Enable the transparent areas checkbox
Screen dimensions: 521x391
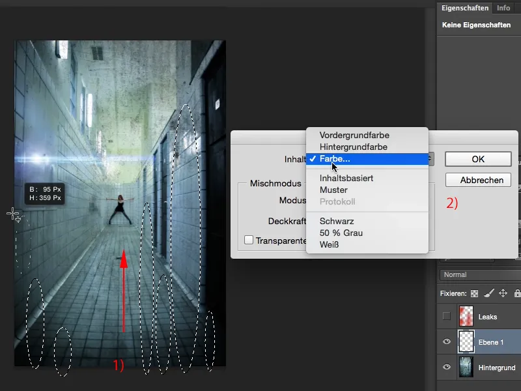coord(249,240)
